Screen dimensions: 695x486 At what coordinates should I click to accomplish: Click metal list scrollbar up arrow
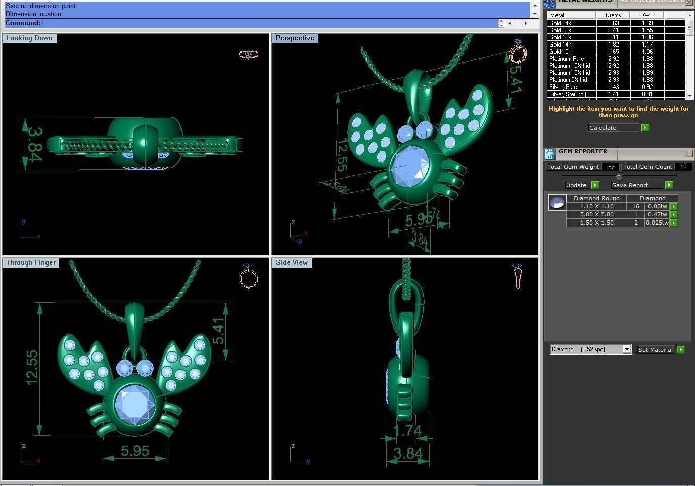[689, 15]
